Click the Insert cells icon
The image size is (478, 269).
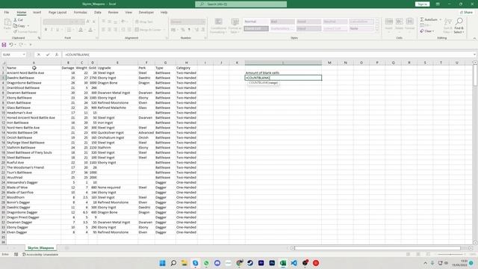click(388, 22)
